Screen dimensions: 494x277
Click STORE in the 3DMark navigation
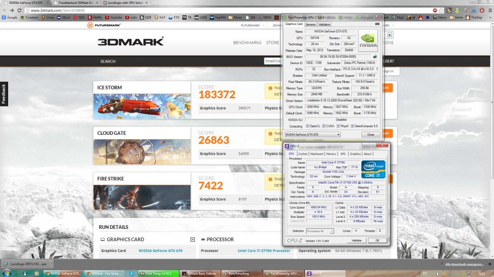coord(273,42)
